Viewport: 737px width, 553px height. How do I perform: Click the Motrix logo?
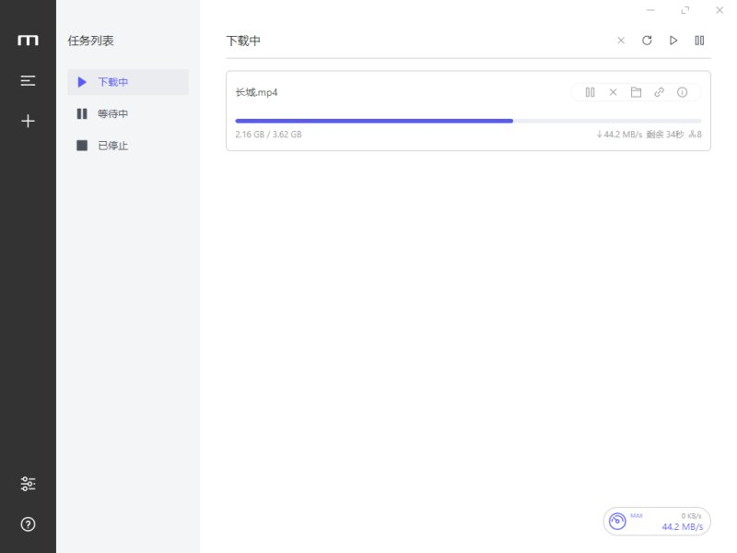[28, 40]
